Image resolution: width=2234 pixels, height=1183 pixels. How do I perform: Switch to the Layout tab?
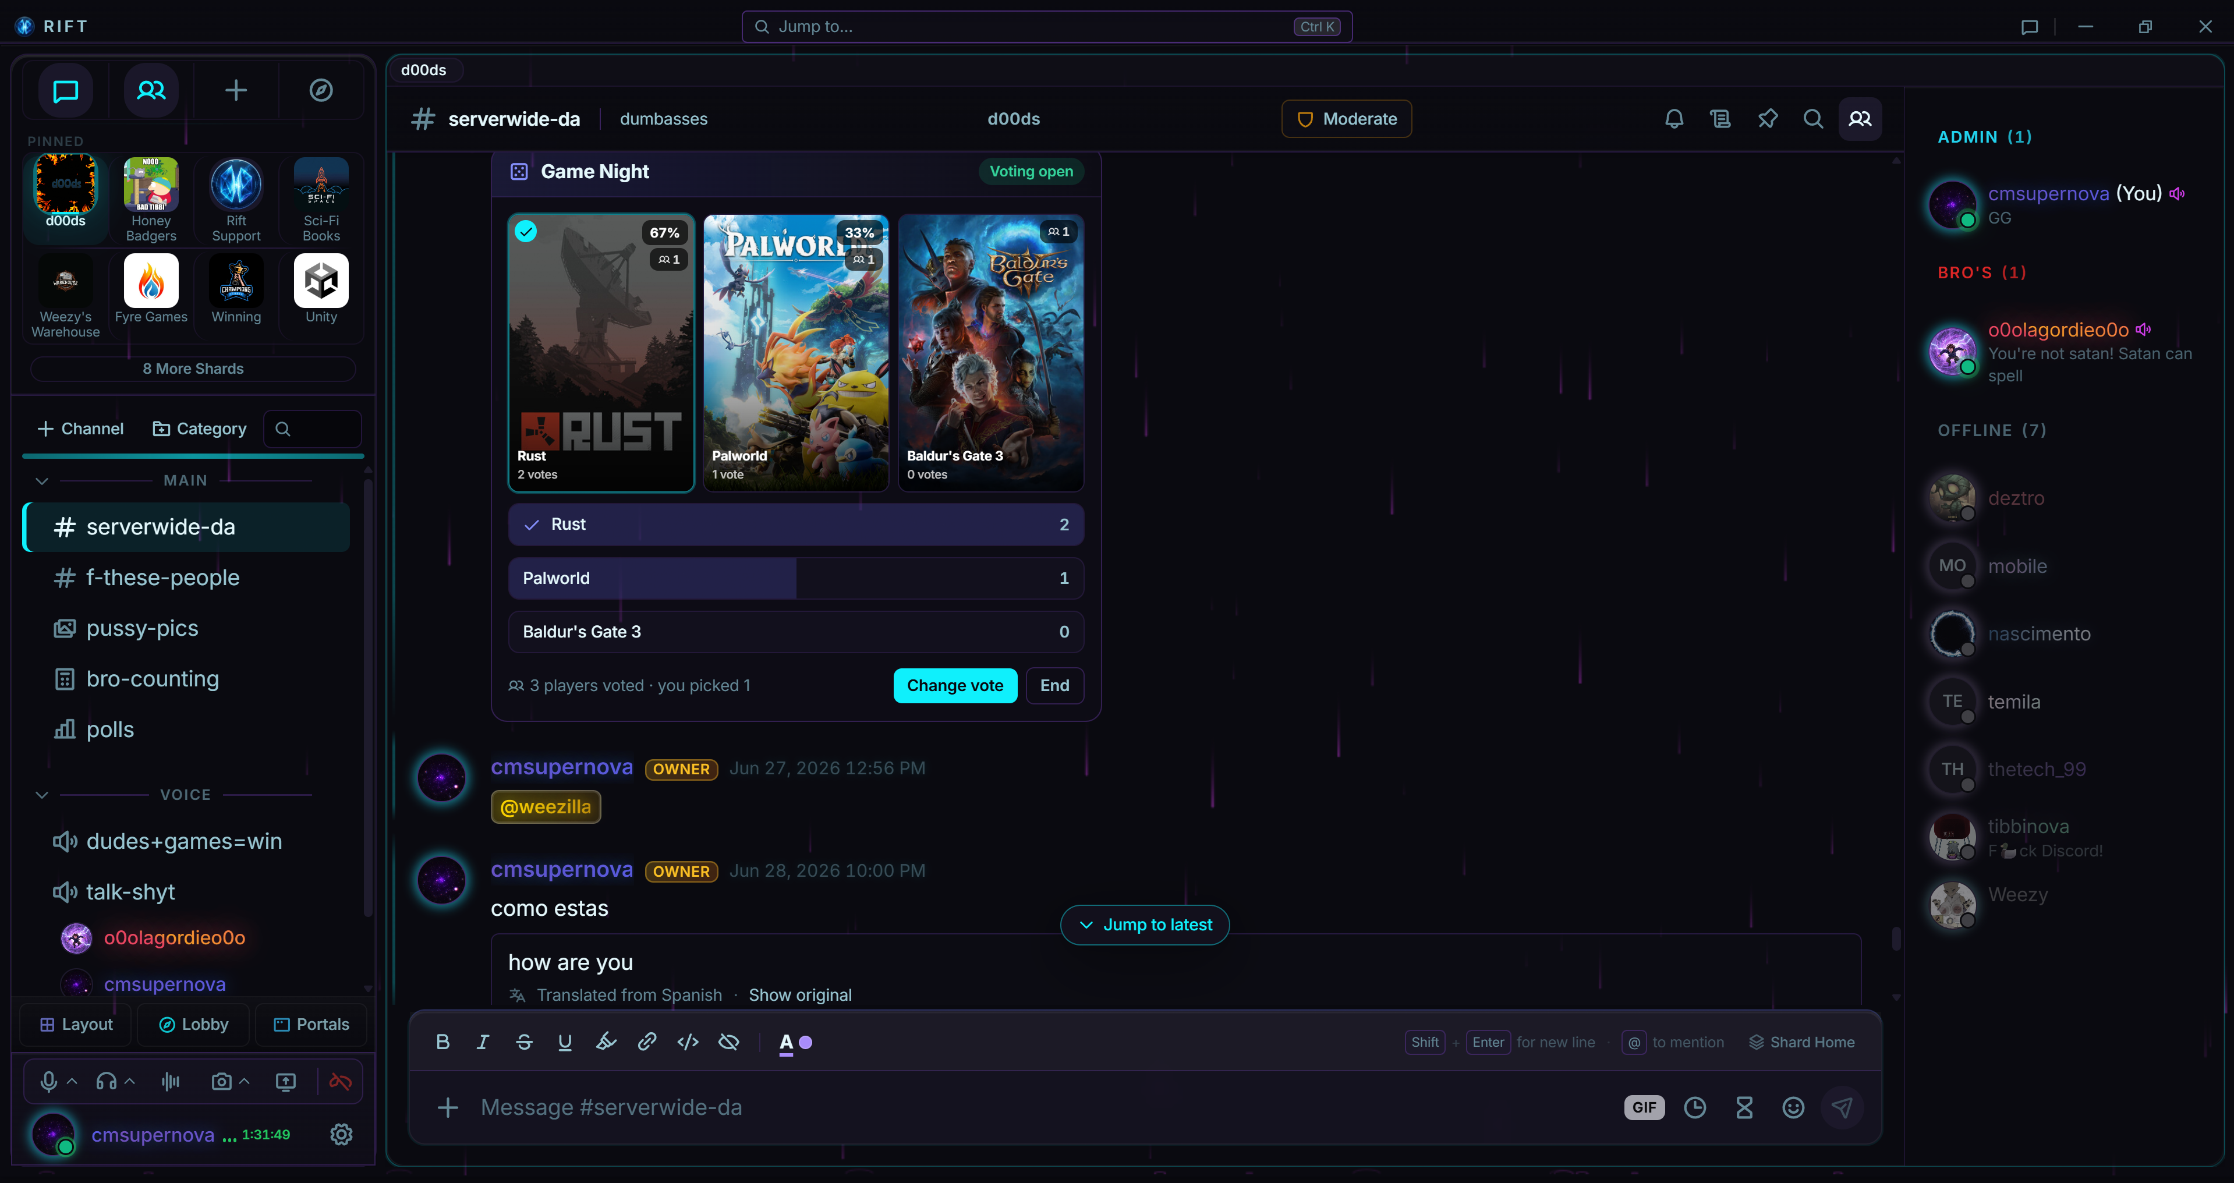pos(76,1024)
